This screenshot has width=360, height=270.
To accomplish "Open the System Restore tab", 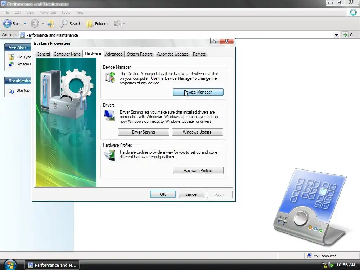I will pos(140,54).
